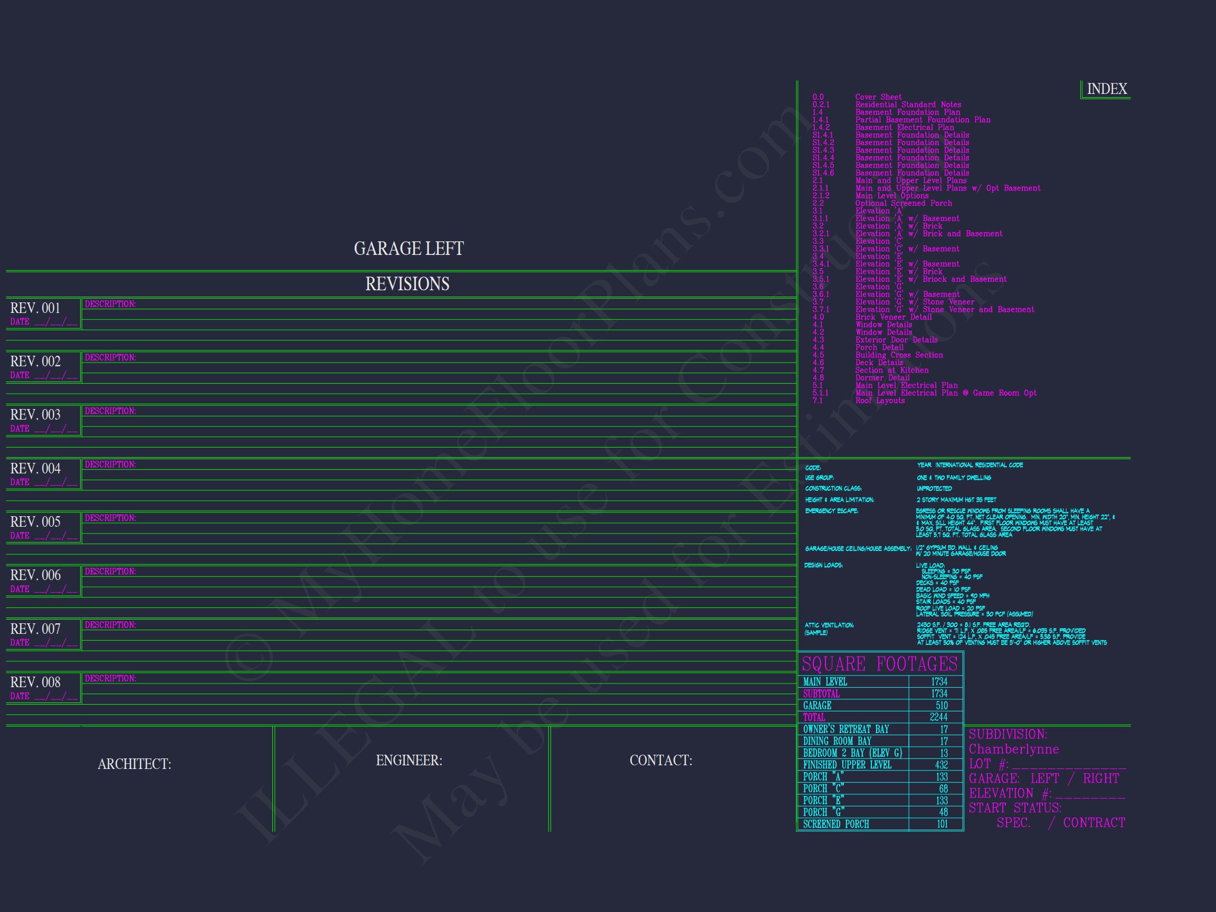Select the REV. 008 label
The height and width of the screenshot is (912, 1216).
click(x=35, y=682)
